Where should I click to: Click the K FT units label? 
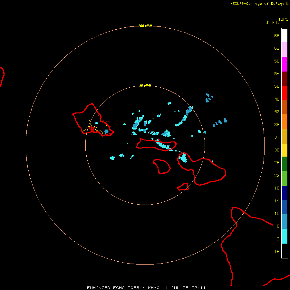[x=272, y=22]
